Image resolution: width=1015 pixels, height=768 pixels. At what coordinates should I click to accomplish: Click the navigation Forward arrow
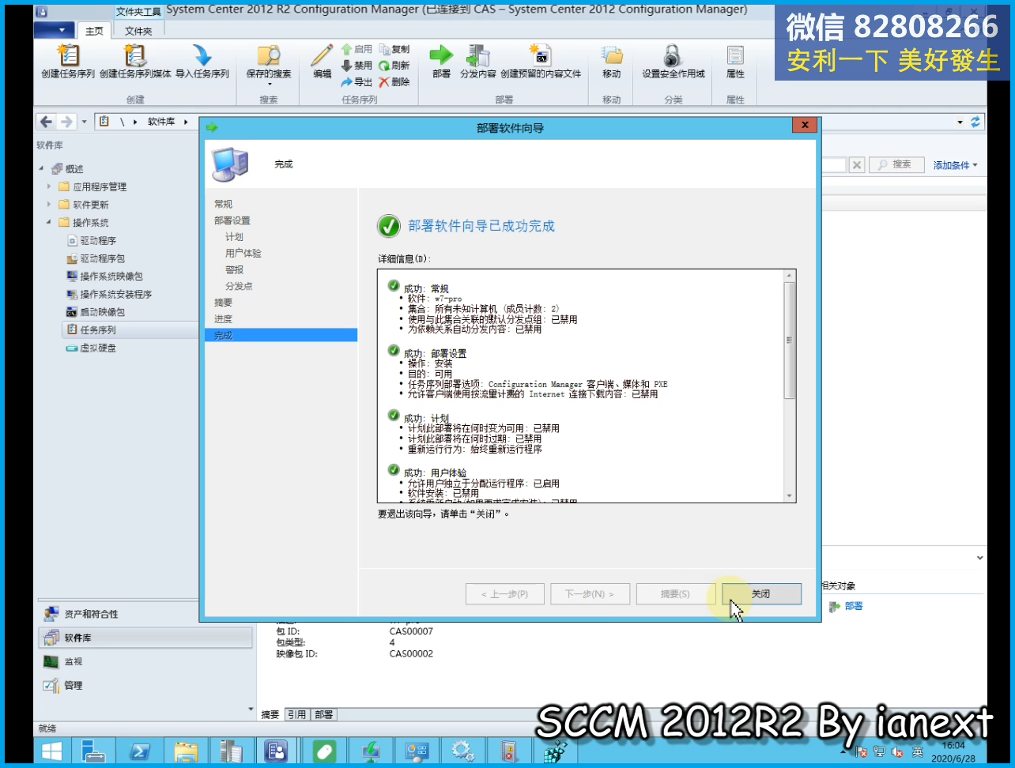point(66,122)
